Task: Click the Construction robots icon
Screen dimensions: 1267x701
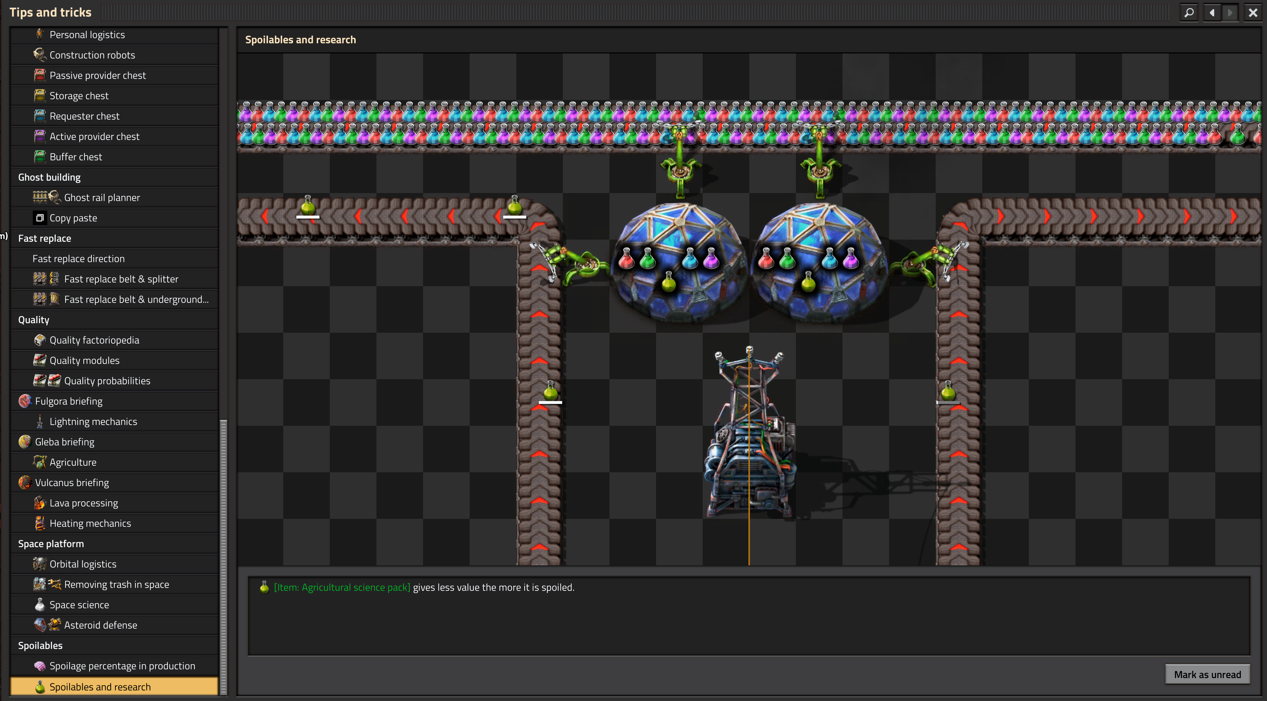Action: point(40,55)
